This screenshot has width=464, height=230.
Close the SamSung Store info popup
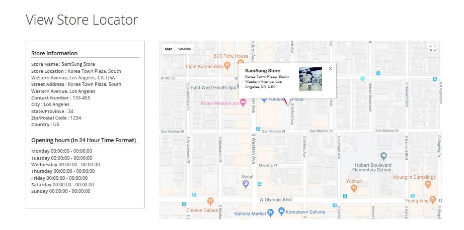(330, 68)
